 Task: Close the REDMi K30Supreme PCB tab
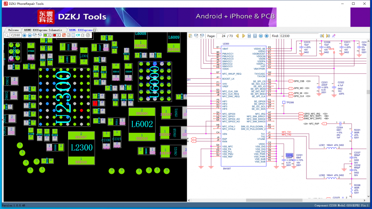(94, 30)
